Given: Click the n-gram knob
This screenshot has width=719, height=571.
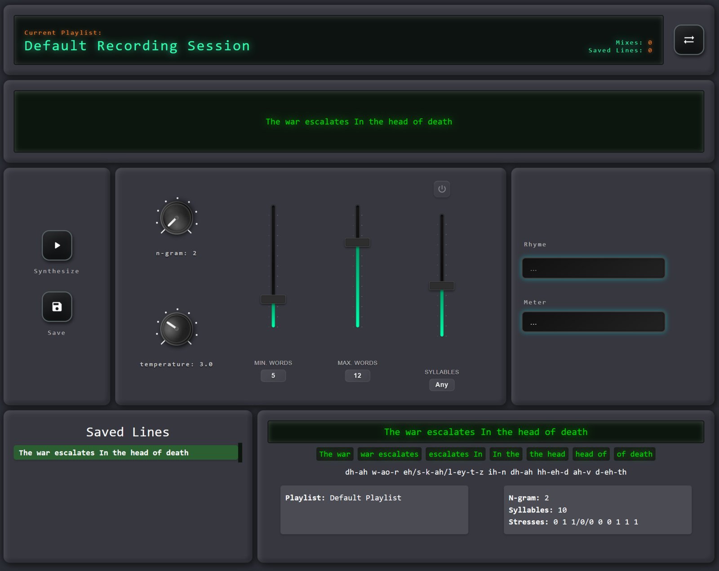Looking at the screenshot, I should click(x=177, y=218).
